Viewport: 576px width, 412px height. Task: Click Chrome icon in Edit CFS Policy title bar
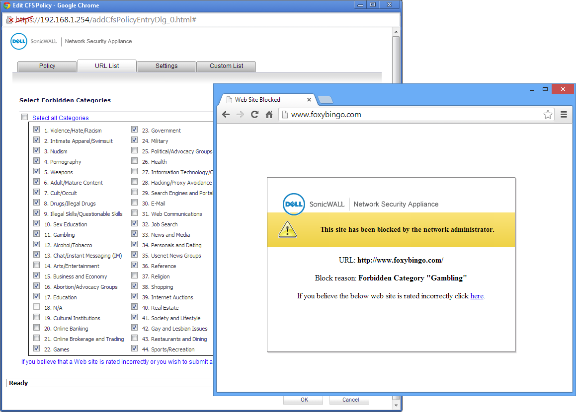pyautogui.click(x=6, y=5)
